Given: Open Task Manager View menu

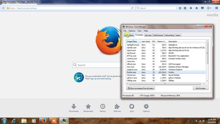Looking at the screenshot, I should click(139, 31).
